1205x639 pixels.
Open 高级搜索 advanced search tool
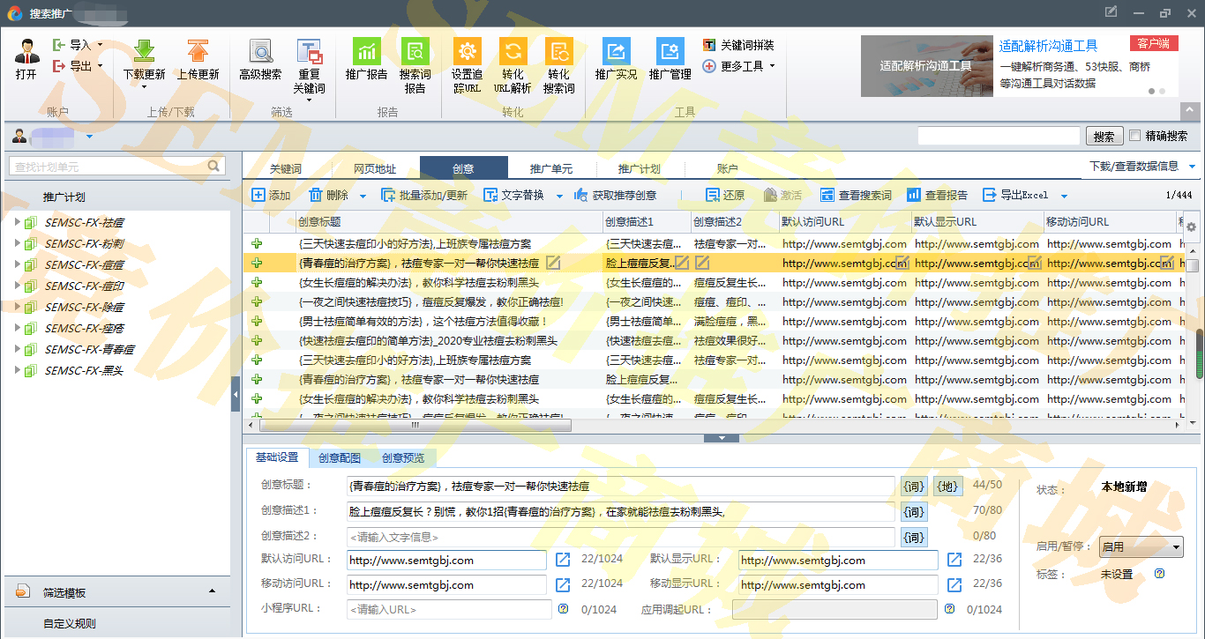(260, 51)
